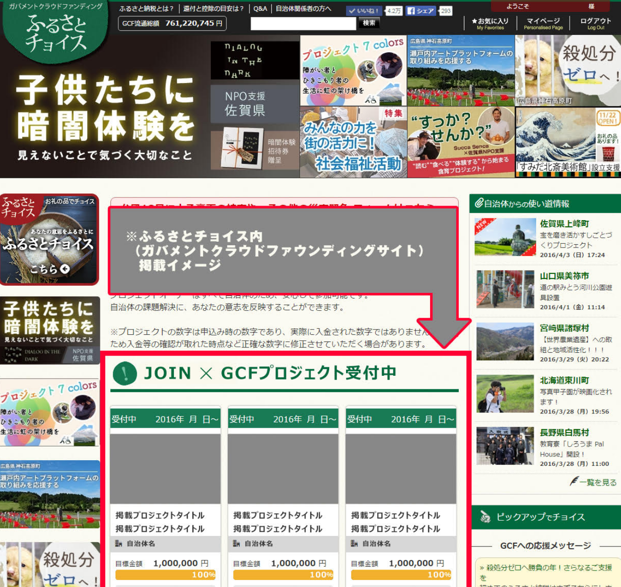Click the 北海道東川町 photographer thumbnail
This screenshot has height=587, width=621.
tap(505, 394)
